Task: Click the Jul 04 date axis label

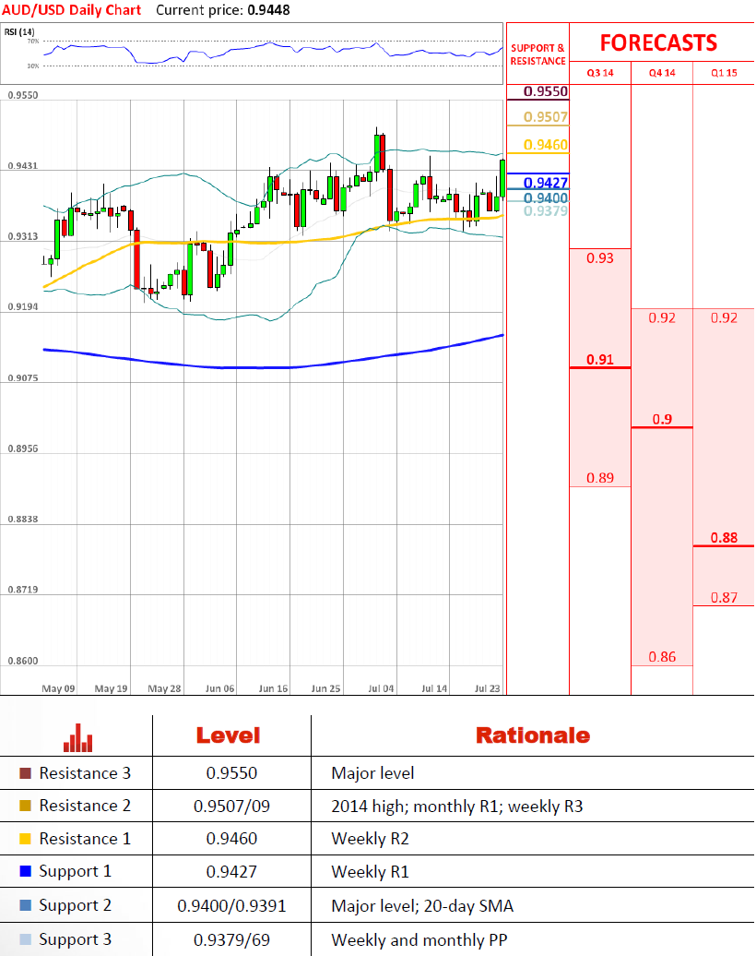Action: [381, 688]
